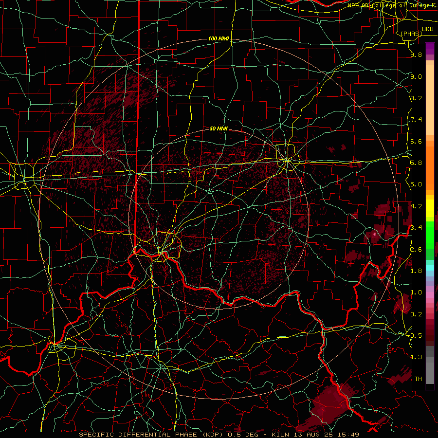
Task: Click the 3.4 scale value
Action: (x=416, y=228)
